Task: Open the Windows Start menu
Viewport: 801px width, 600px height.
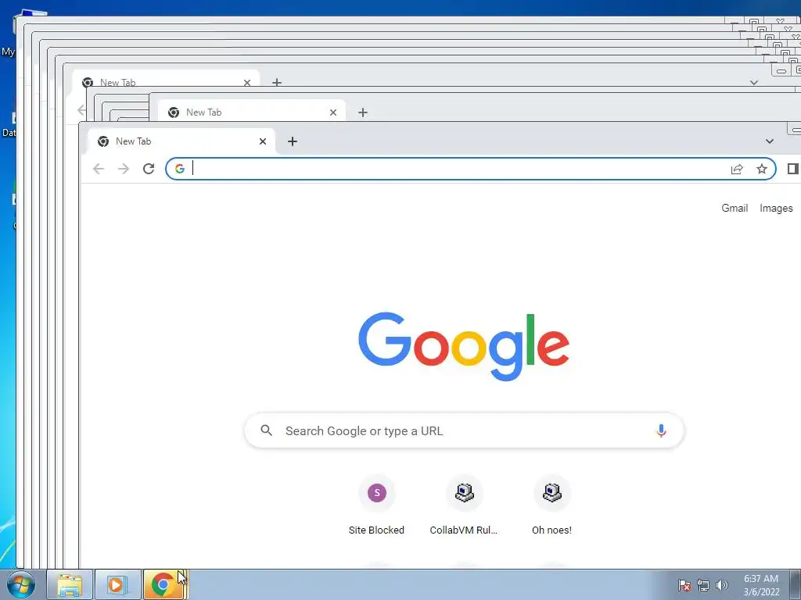Action: 21,584
